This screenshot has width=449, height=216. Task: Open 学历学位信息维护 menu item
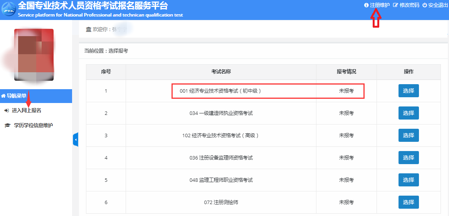tap(33, 125)
